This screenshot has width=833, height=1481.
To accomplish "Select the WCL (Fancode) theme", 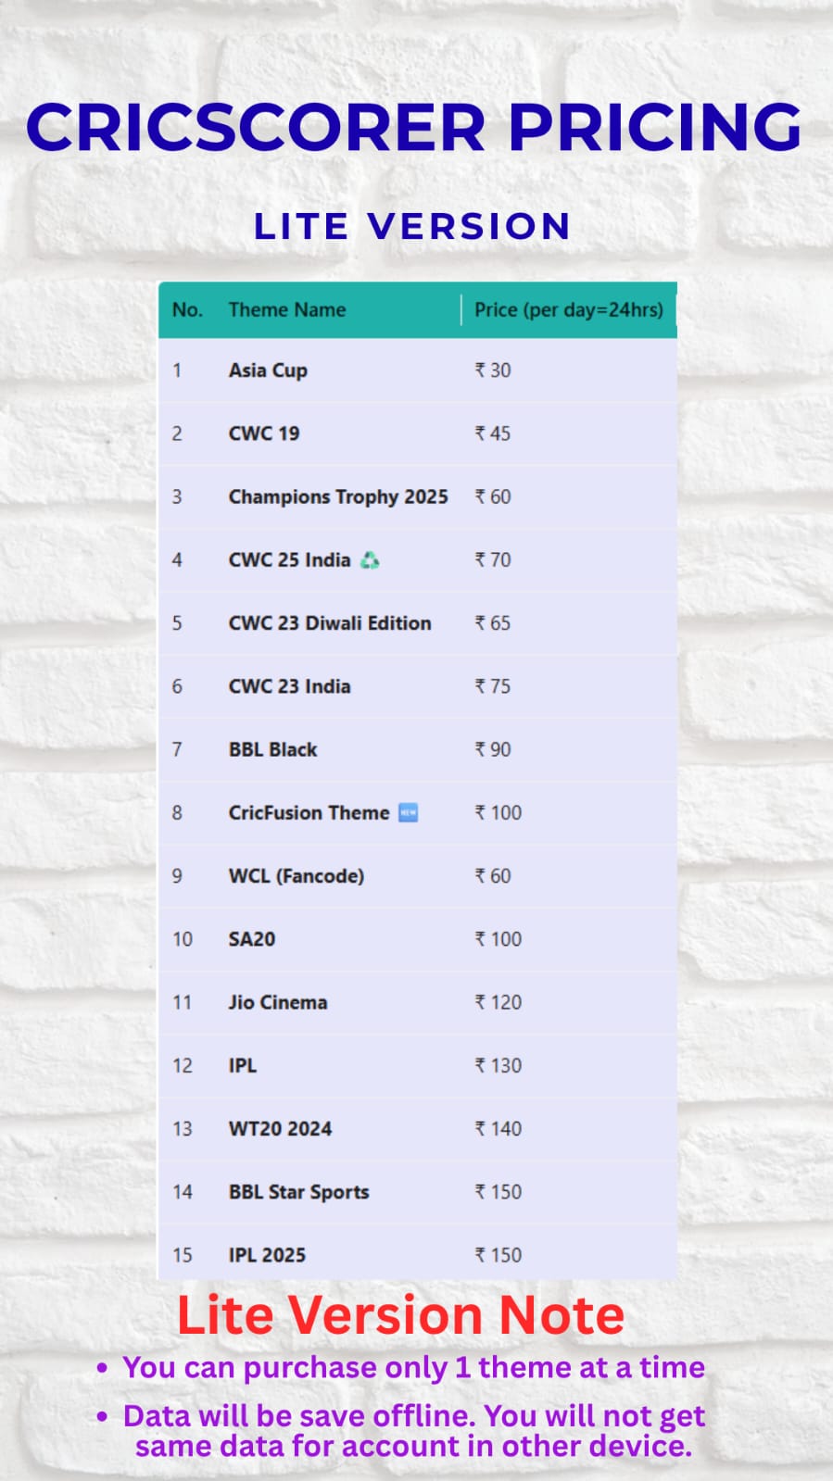I will (x=296, y=876).
